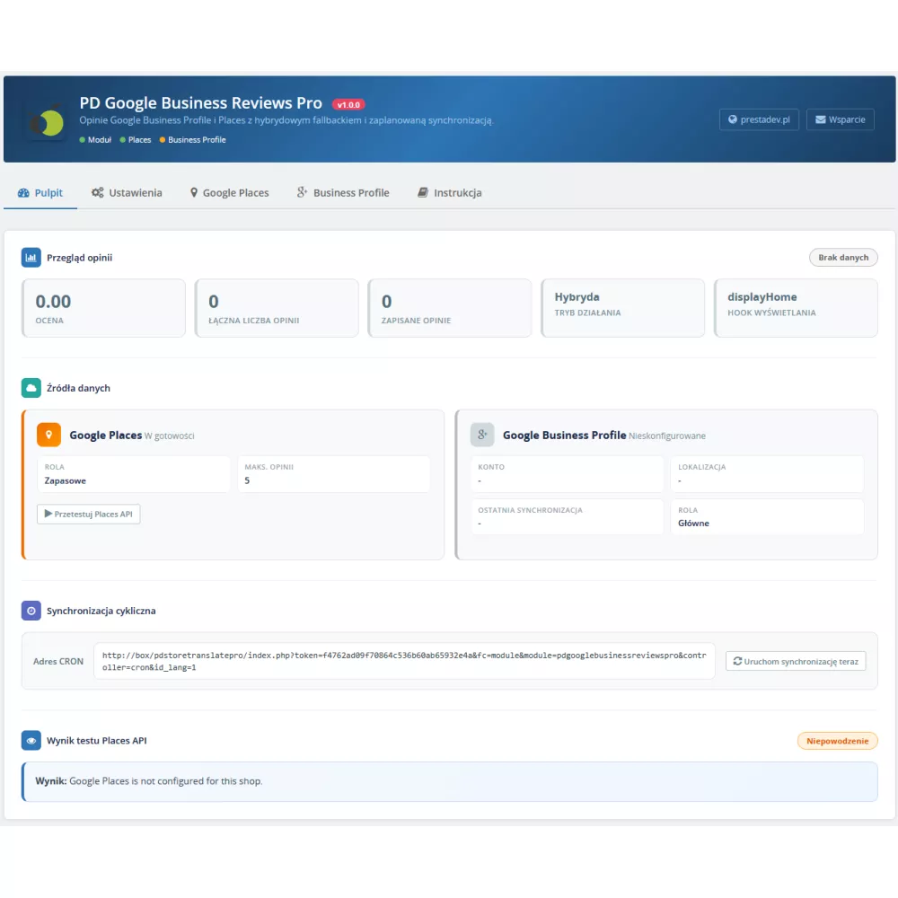This screenshot has height=898, width=898.
Task: Click the Zapisane opinie card
Action: pos(450,308)
